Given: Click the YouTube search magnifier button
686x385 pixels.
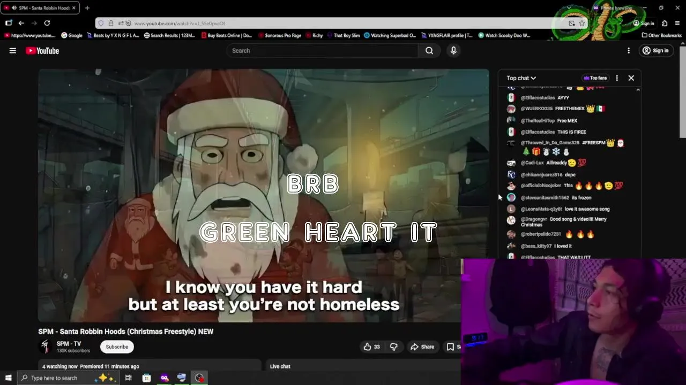Looking at the screenshot, I should coord(429,51).
